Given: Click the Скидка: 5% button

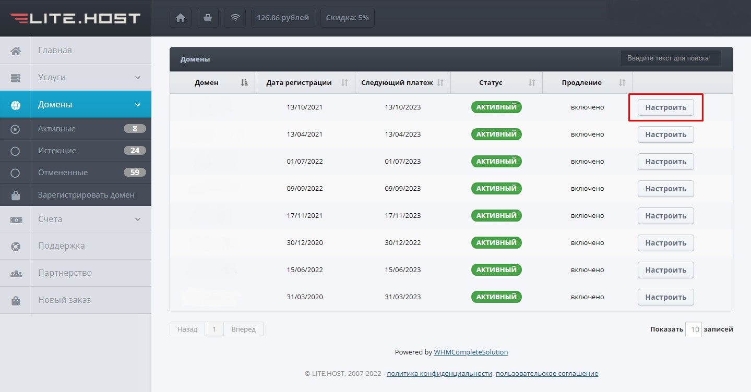Looking at the screenshot, I should (x=348, y=18).
